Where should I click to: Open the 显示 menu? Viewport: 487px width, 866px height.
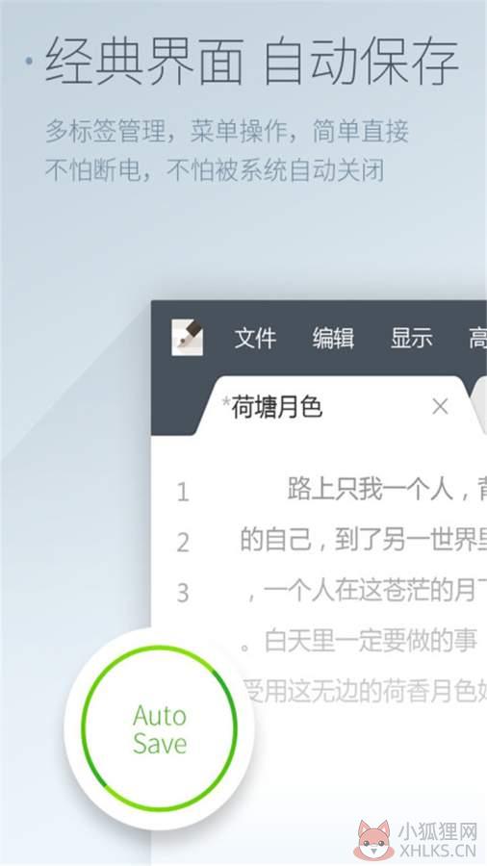click(411, 338)
